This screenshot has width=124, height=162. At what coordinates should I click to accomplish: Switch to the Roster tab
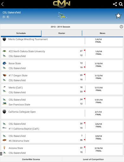[x=62, y=33]
